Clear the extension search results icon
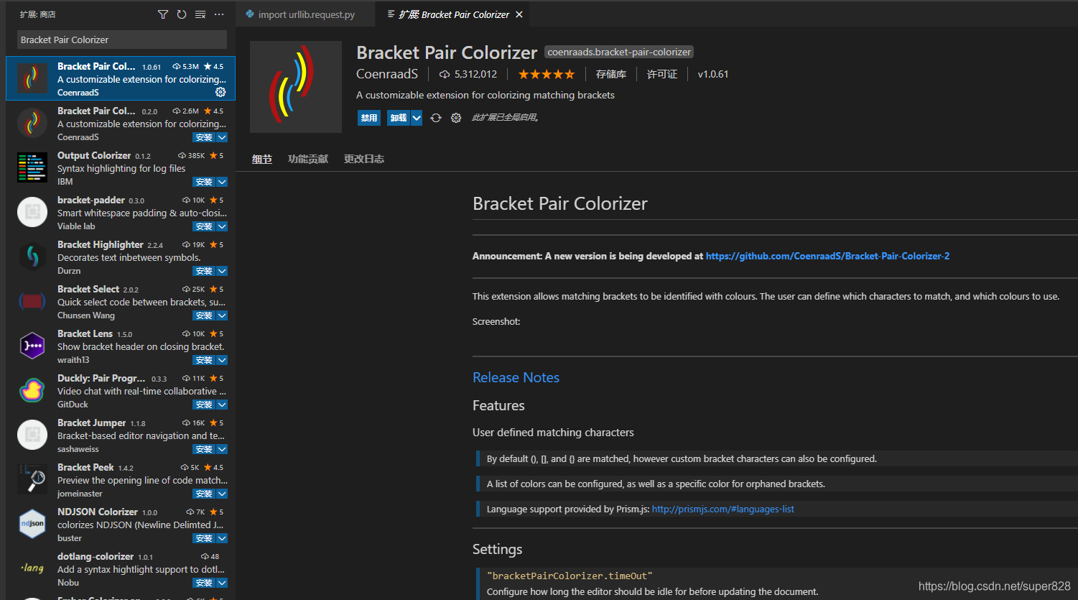The height and width of the screenshot is (600, 1078). [x=200, y=14]
